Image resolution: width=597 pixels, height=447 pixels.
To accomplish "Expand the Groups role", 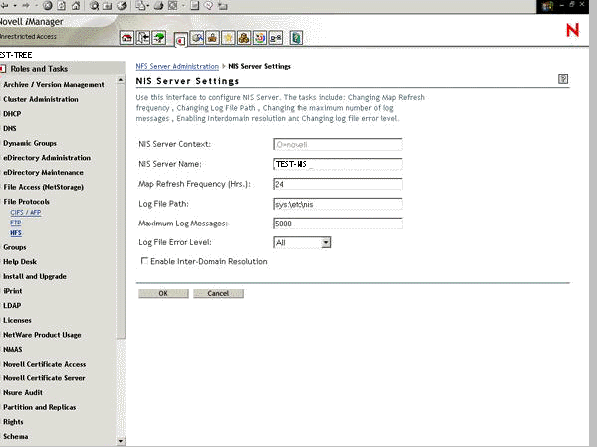I will point(15,247).
